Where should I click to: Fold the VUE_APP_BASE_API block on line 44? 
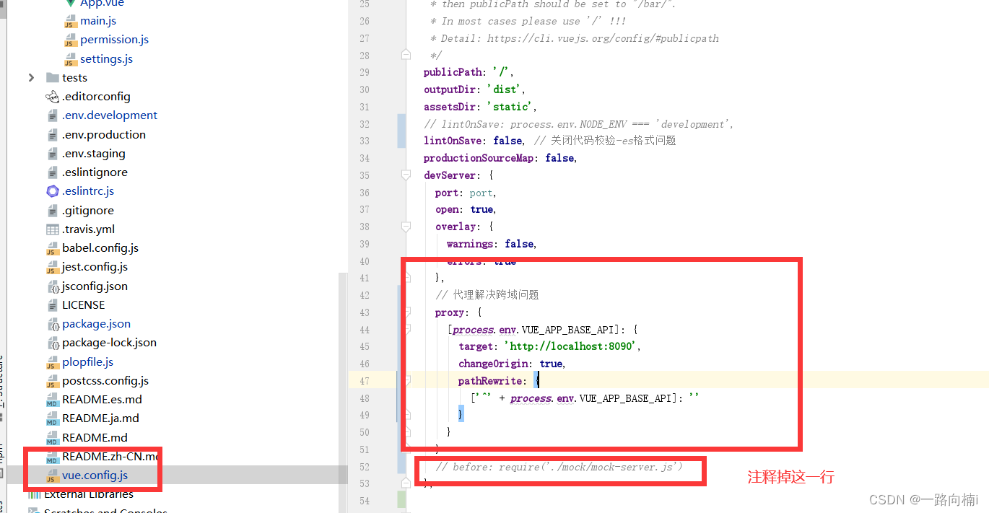[407, 330]
